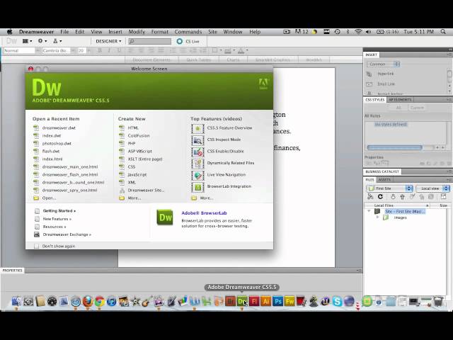Open the Dreamweaver Exchange link
Image resolution: width=453 pixels, height=340 pixels.
(67, 234)
